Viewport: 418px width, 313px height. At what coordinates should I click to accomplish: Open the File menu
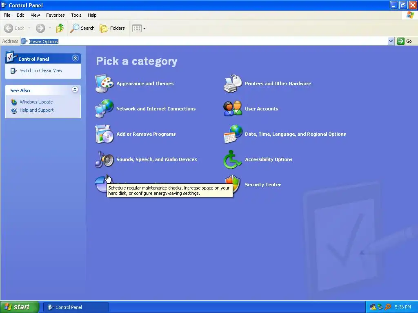coord(7,15)
